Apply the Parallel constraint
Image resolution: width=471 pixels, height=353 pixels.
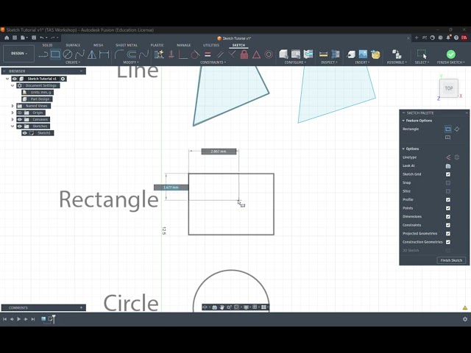point(220,54)
